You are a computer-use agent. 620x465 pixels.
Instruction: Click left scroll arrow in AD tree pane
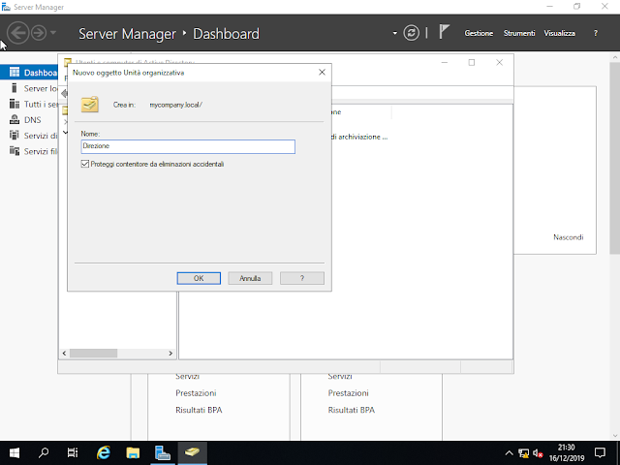click(x=65, y=353)
